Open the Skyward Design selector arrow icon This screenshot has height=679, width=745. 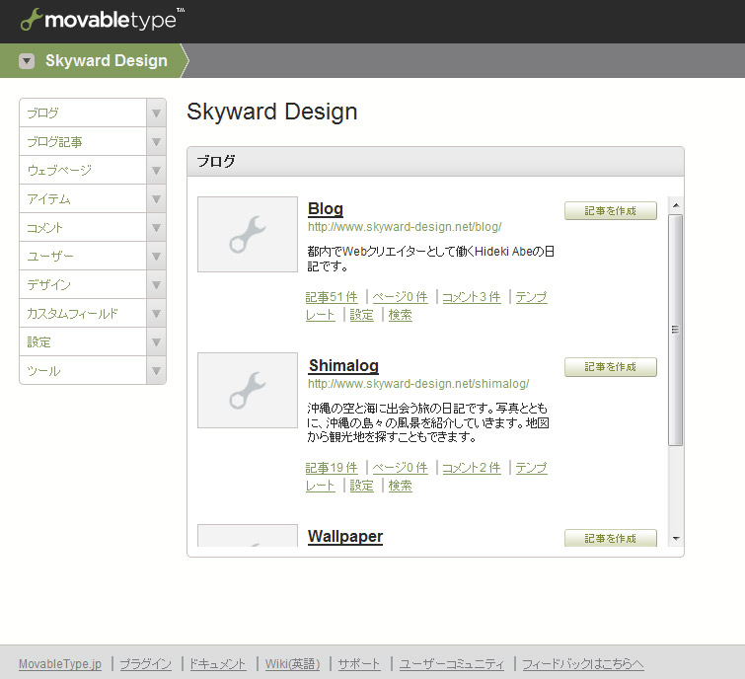tap(27, 61)
